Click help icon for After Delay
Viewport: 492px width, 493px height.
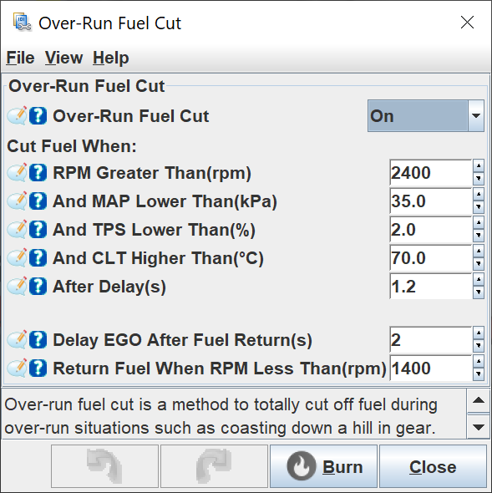tap(38, 287)
